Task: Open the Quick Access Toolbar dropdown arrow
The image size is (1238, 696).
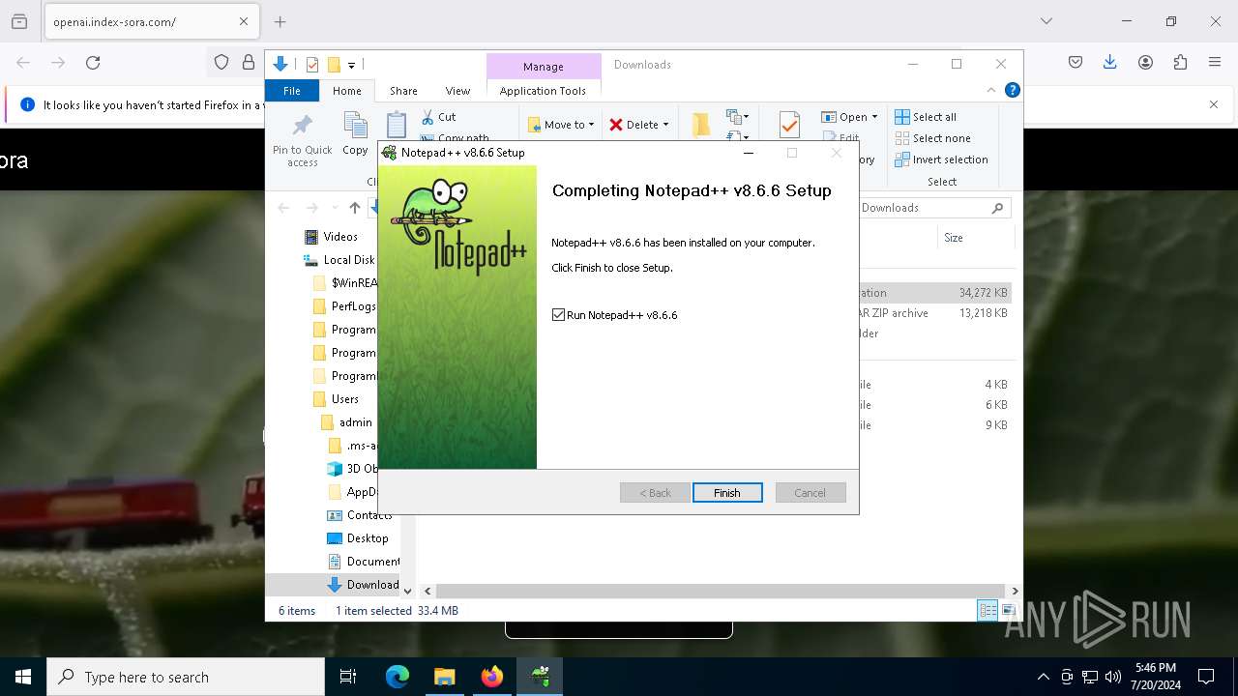Action: click(x=351, y=66)
